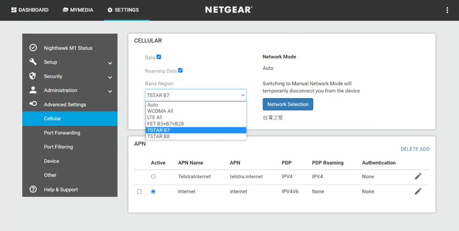Switch to the Dashboard tab
The width and height of the screenshot is (459, 231).
30,10
